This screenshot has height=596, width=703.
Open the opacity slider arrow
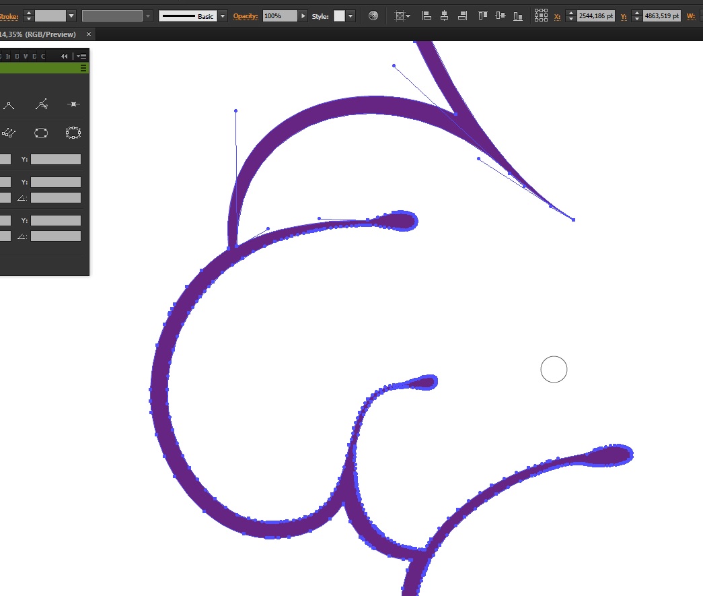[x=303, y=16]
